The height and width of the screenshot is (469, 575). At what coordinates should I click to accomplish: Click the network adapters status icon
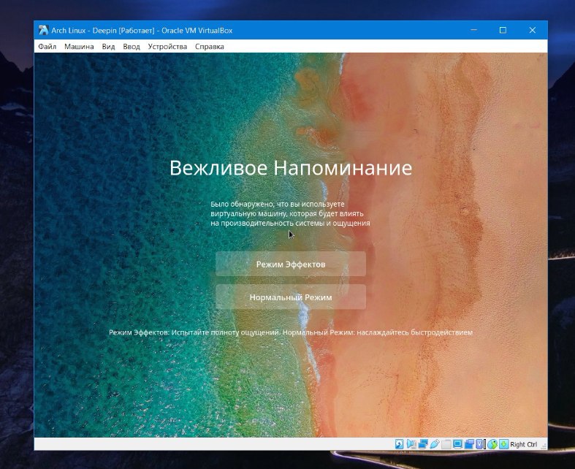click(423, 444)
